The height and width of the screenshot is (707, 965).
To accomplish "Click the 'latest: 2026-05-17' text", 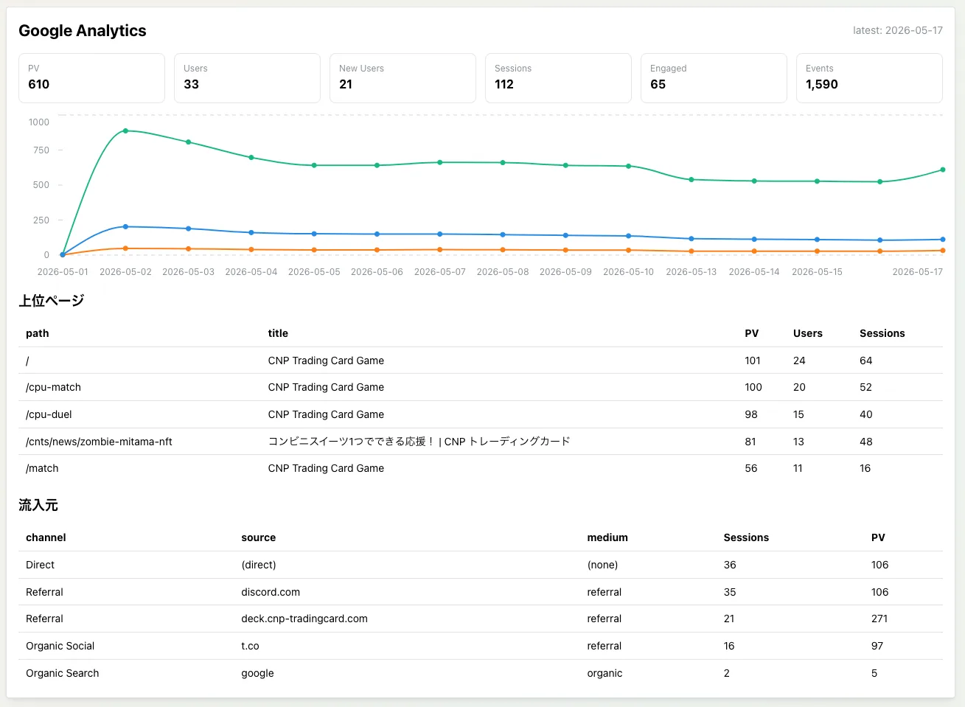I will (x=898, y=30).
